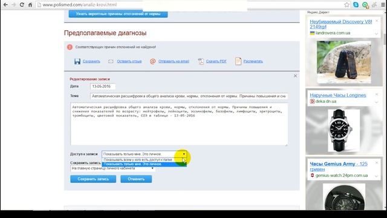Click the Редактирование записи label
This screenshot has width=387, height=218.
tap(90, 79)
